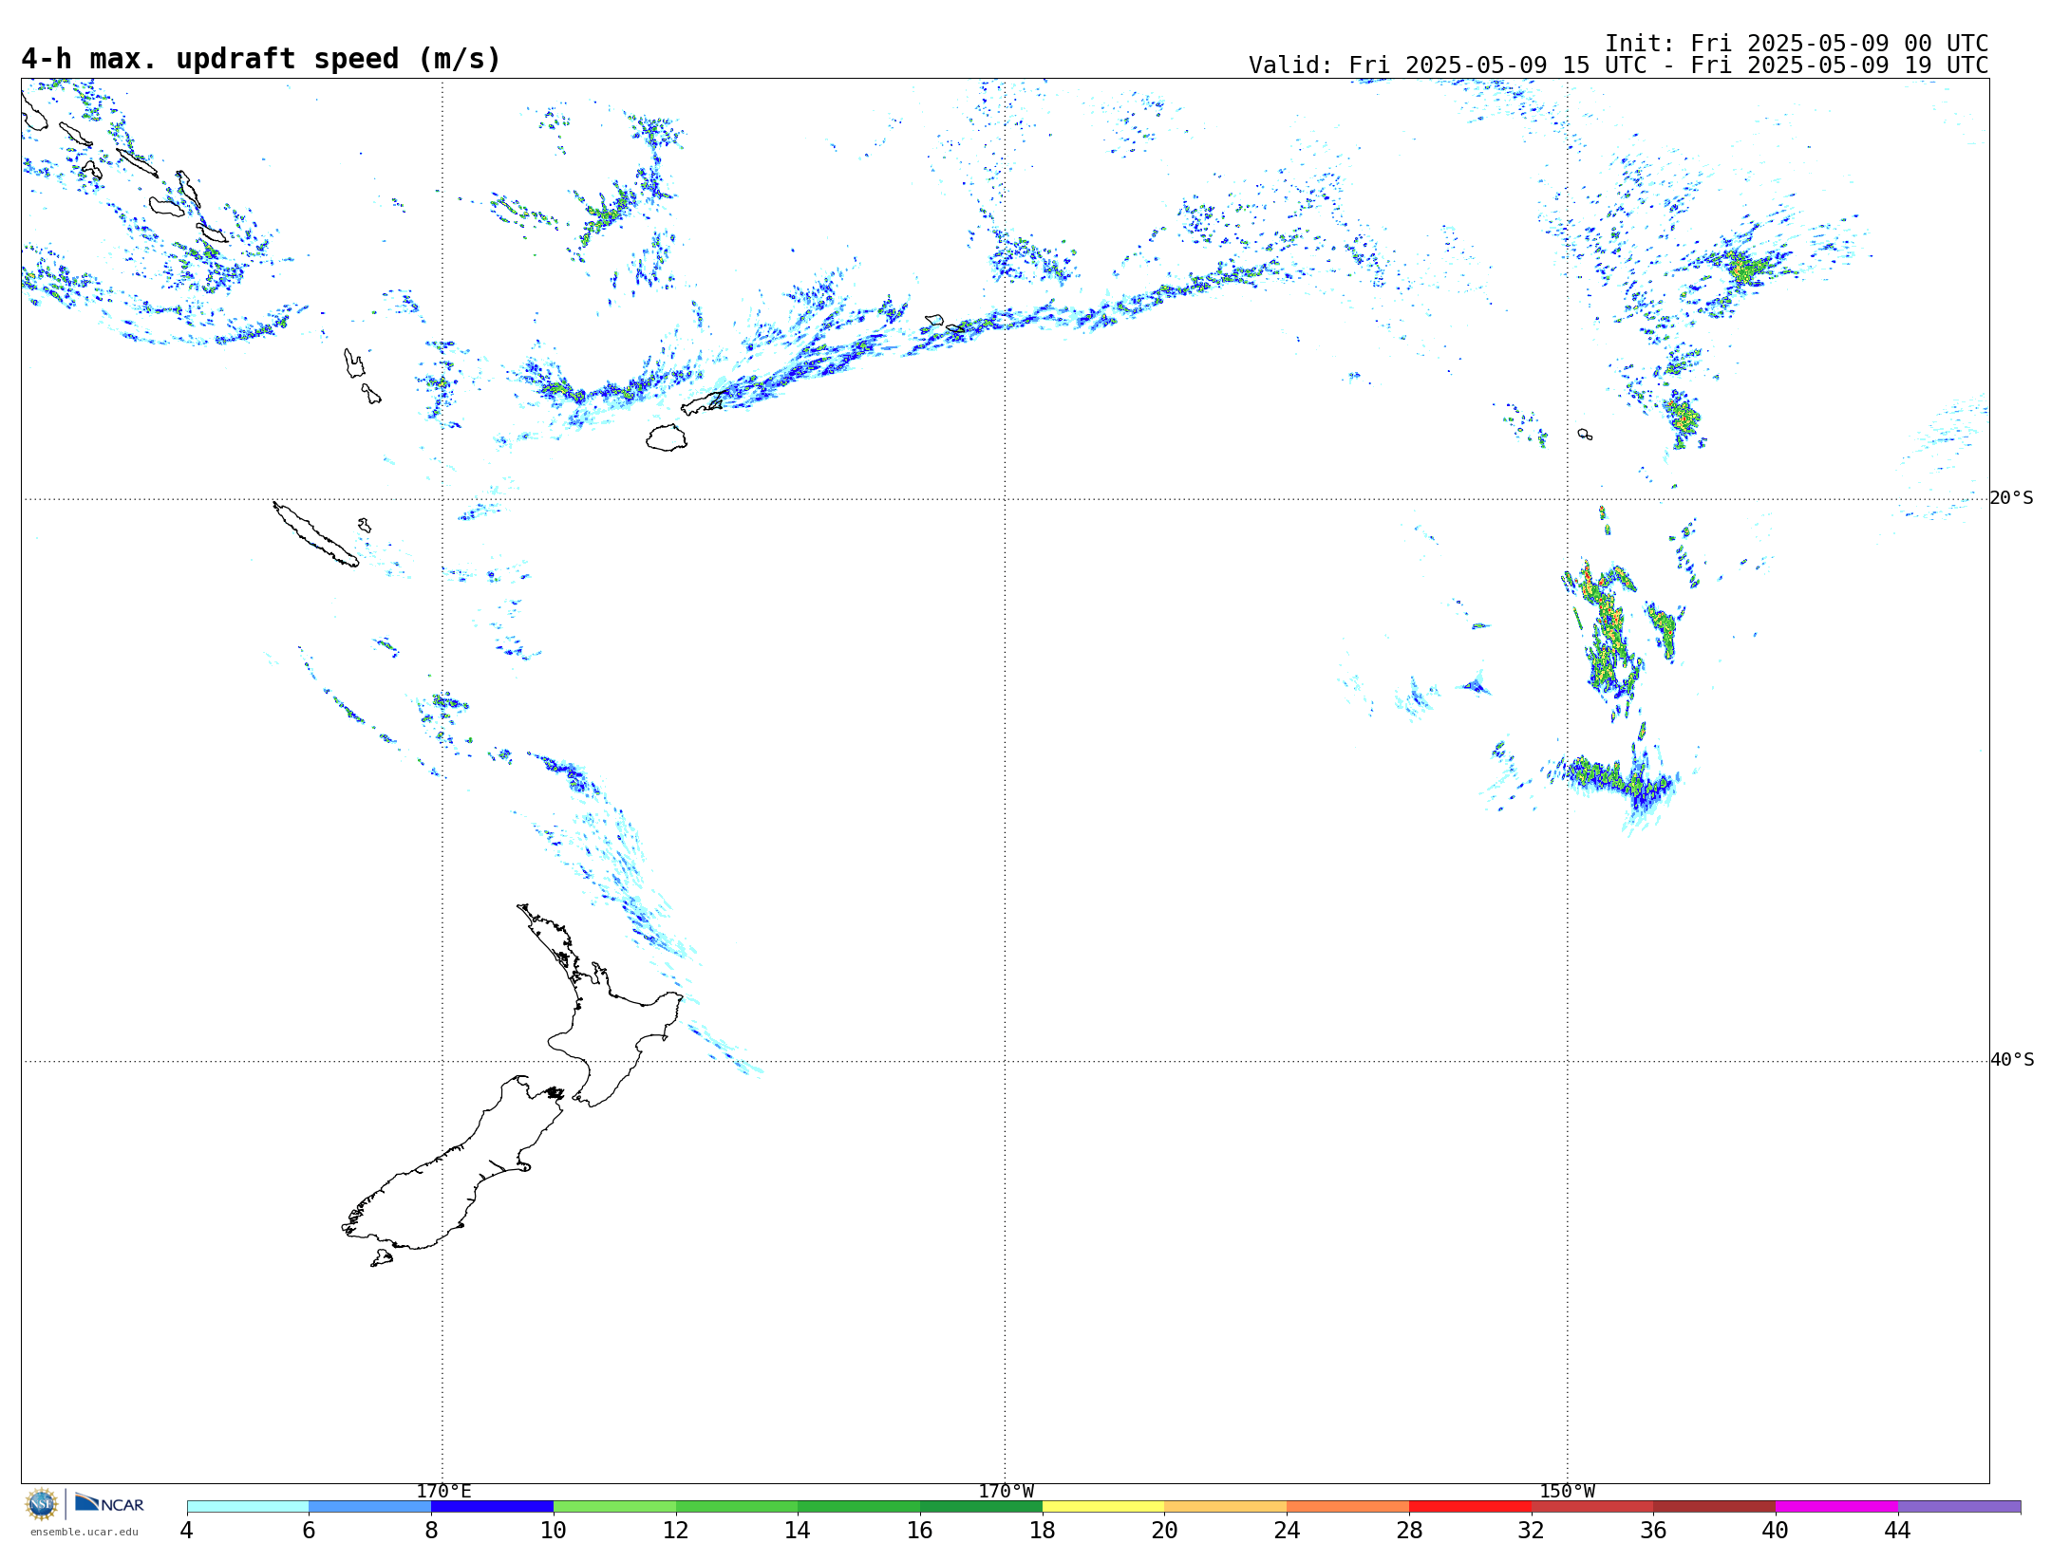
Task: Select the light green 10–12 colorbar swatch
Action: [614, 1507]
